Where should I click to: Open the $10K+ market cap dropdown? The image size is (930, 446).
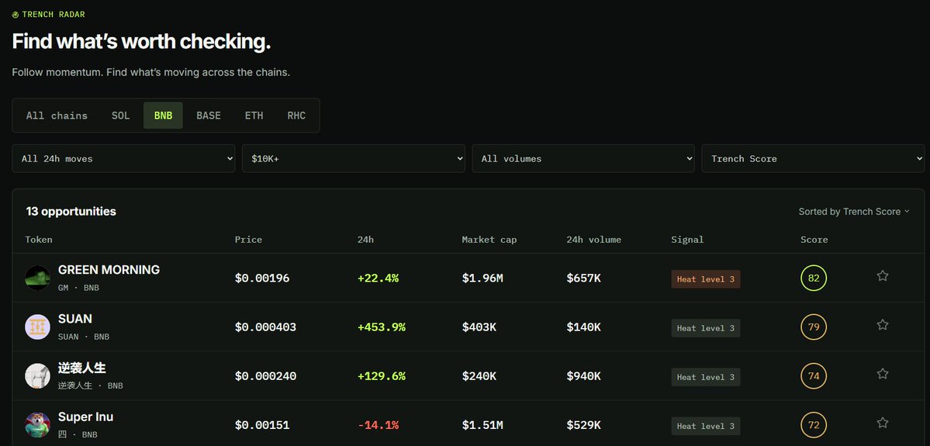tap(354, 158)
